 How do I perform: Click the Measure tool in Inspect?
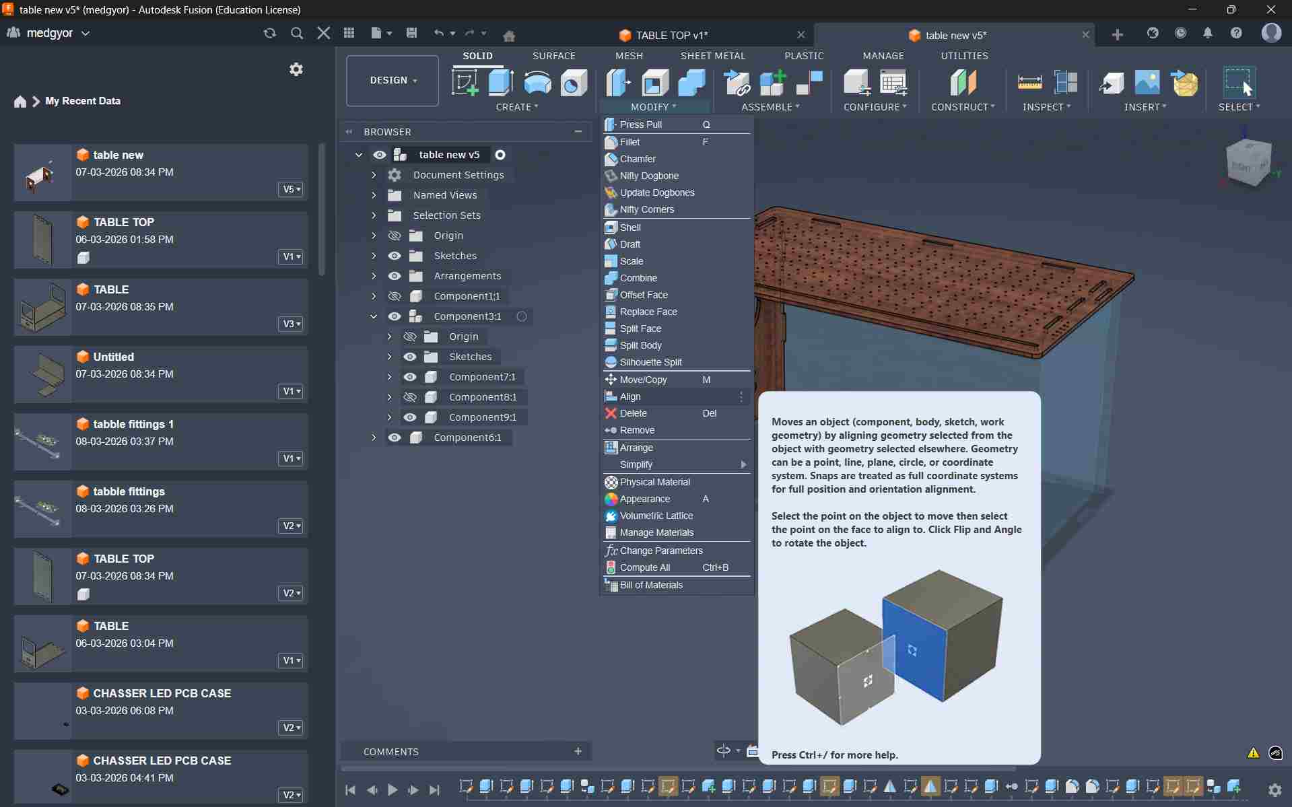[x=1029, y=83]
